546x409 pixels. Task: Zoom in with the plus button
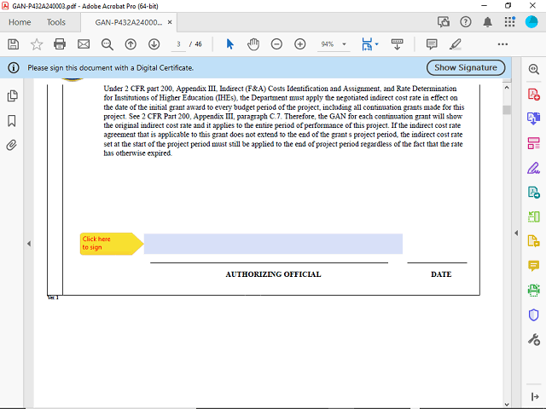click(x=299, y=44)
